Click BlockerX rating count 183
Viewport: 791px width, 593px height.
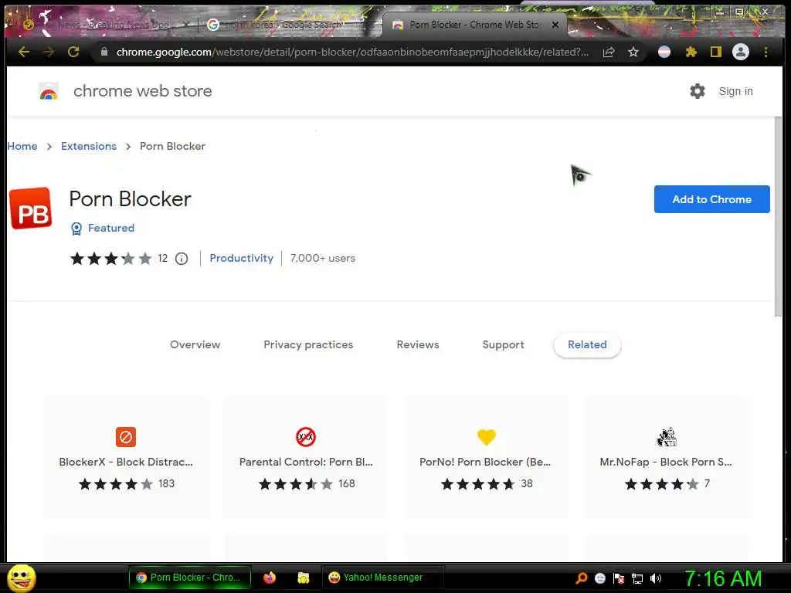167,484
